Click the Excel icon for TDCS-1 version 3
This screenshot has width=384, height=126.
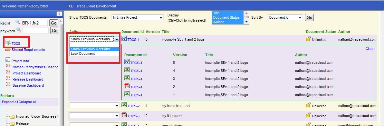(127, 78)
